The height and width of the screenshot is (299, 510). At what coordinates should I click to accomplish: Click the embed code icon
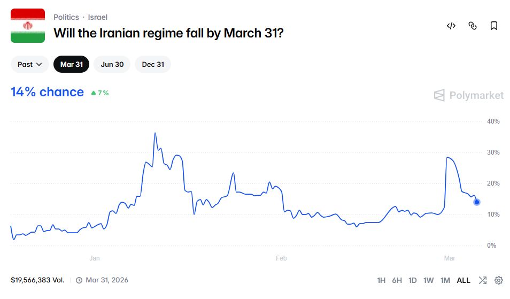click(x=451, y=26)
